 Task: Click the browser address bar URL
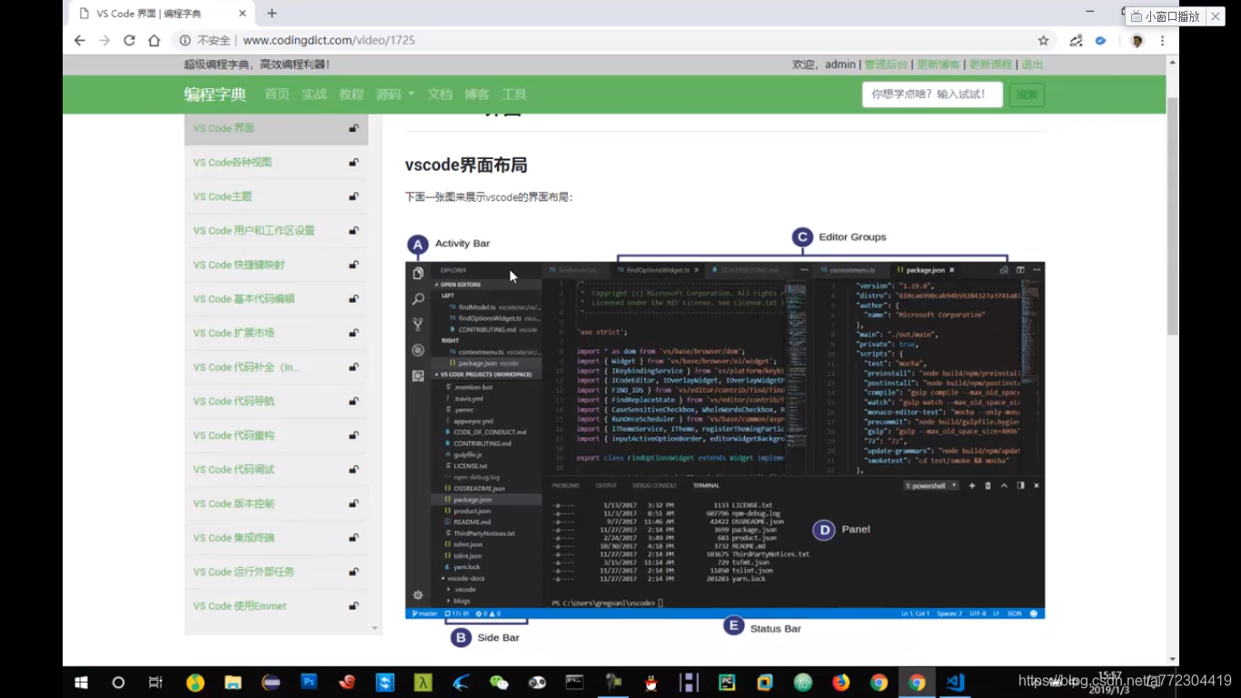click(329, 40)
